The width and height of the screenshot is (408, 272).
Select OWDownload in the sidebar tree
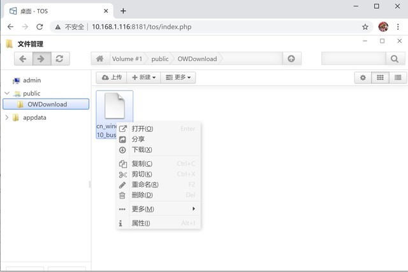tap(46, 104)
